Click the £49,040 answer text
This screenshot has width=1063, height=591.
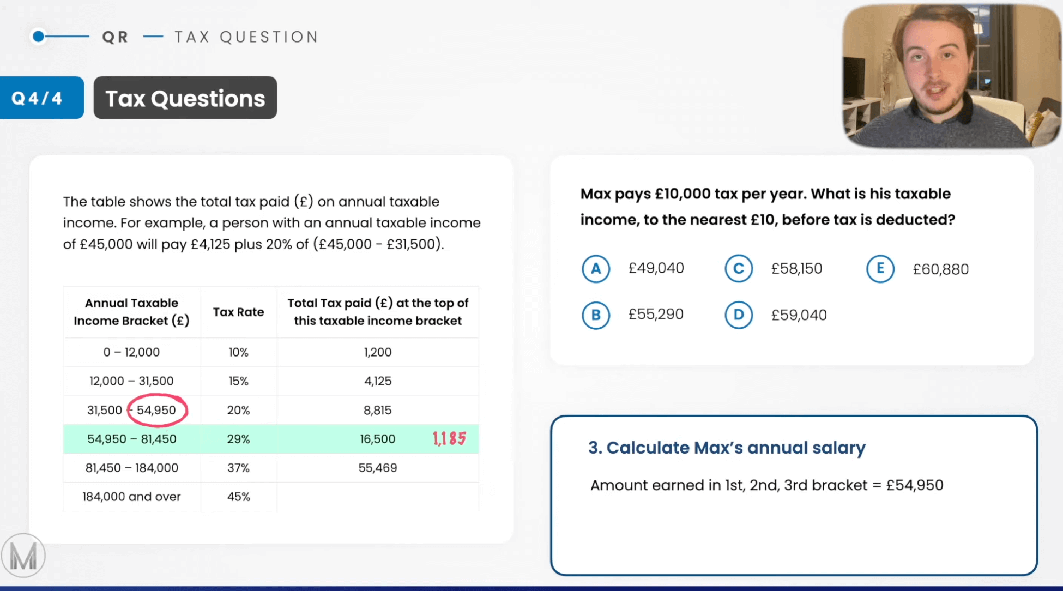point(656,268)
